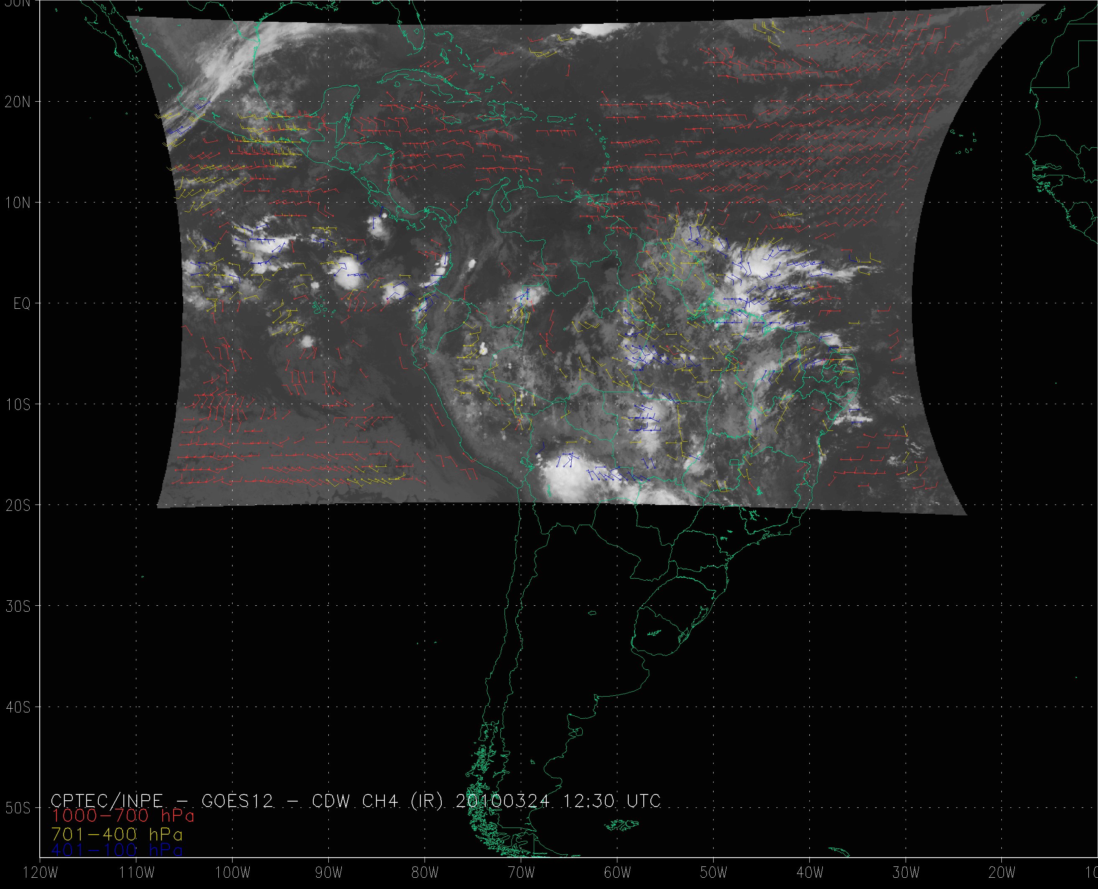Click the 100W longitude axis label
This screenshot has width=1098, height=889.
(233, 873)
